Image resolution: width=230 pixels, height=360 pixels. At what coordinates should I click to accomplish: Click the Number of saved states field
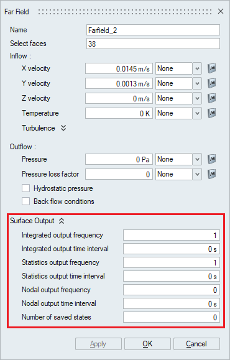172,317
